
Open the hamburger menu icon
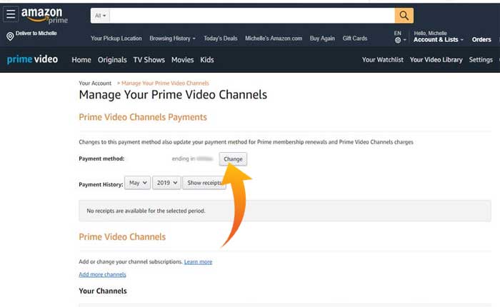pyautogui.click(x=11, y=15)
